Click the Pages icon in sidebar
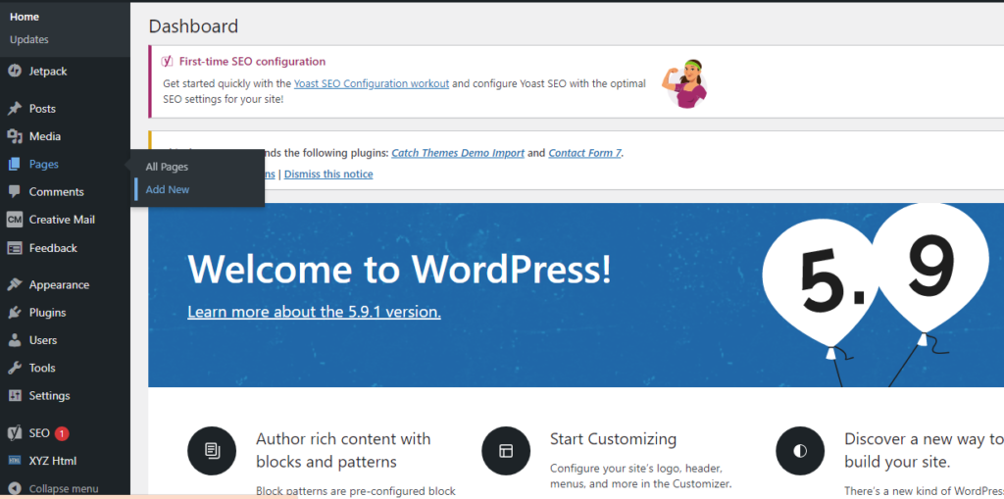Image resolution: width=1004 pixels, height=499 pixels. point(14,164)
